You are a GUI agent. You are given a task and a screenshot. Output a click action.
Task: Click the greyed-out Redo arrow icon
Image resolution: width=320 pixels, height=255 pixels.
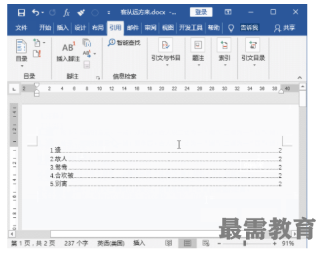pyautogui.click(x=52, y=13)
